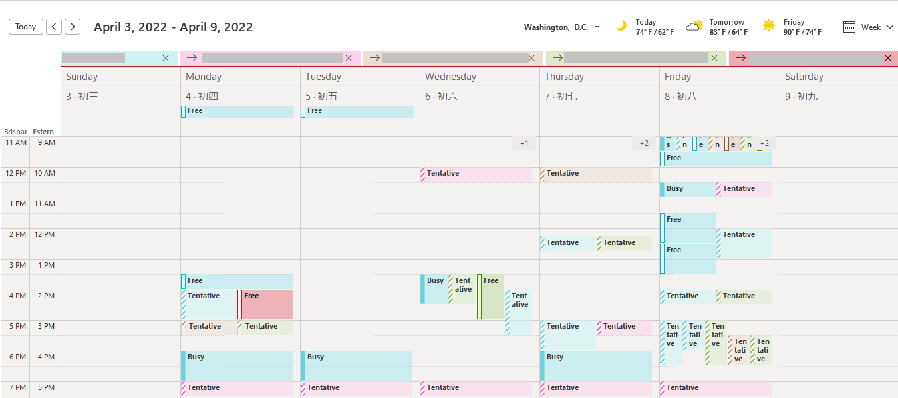Click the sunrise icon beside Tomorrow's forecast
The width and height of the screenshot is (898, 398).
[x=694, y=26]
